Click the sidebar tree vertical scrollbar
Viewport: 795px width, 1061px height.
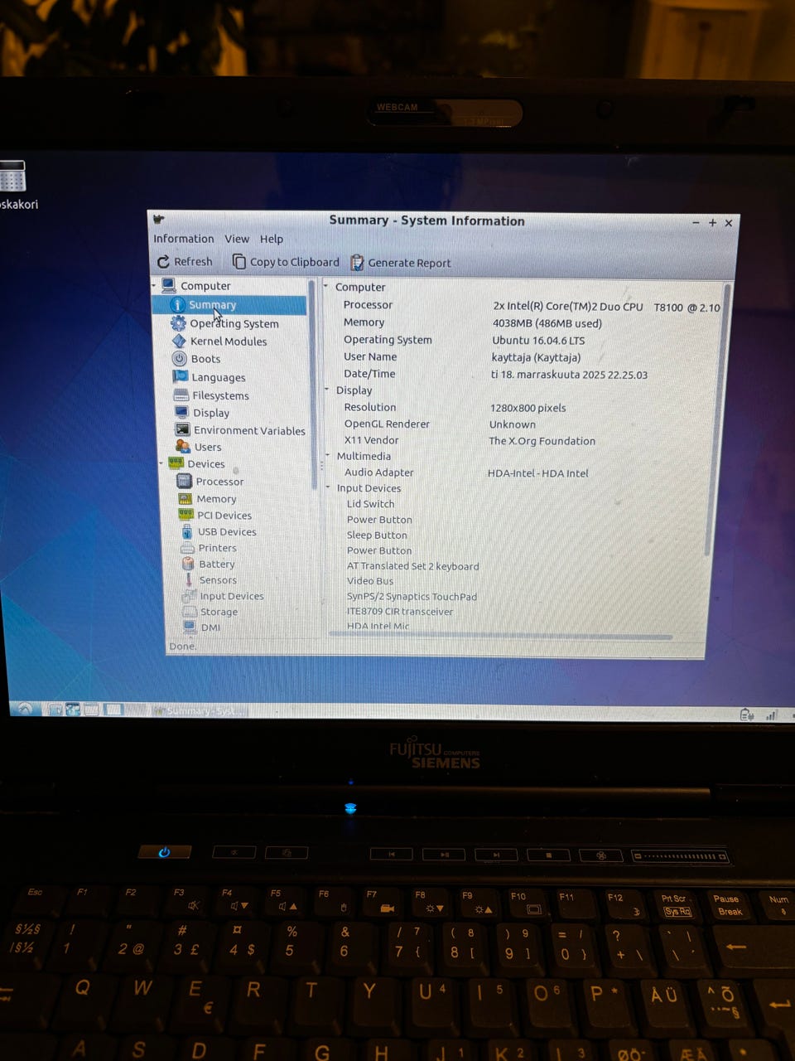pos(313,385)
